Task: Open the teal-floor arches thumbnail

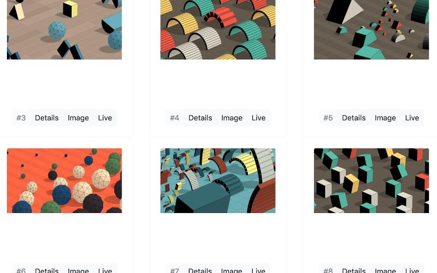Action: click(218, 181)
